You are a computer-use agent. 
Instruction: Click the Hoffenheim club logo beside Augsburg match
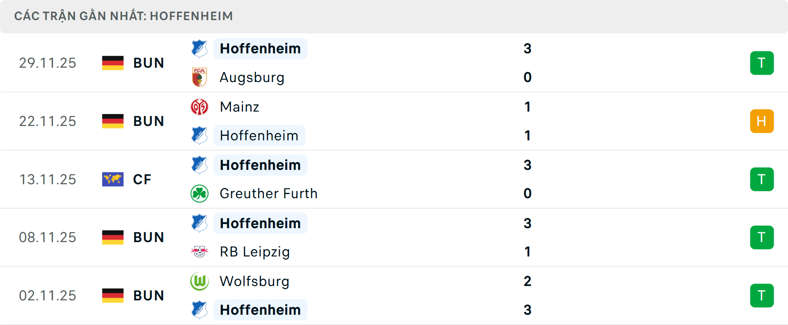click(200, 48)
